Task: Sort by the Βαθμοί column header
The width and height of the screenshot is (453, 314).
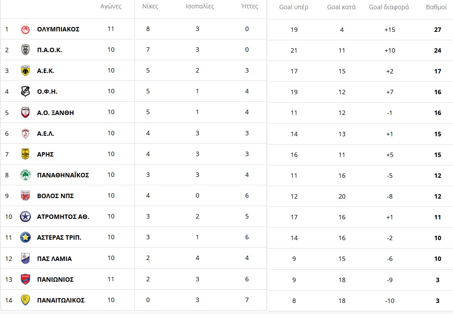Action: pos(436,7)
